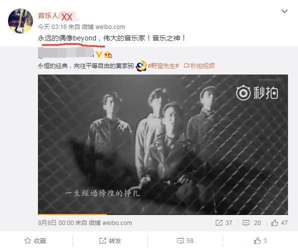Click the moon emoji in the repost
The image size is (298, 249).
(141, 66)
